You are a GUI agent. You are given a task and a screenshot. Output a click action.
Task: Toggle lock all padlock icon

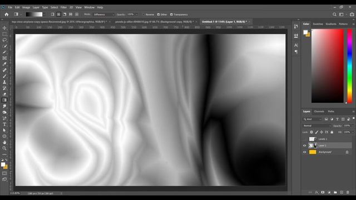click(332, 132)
